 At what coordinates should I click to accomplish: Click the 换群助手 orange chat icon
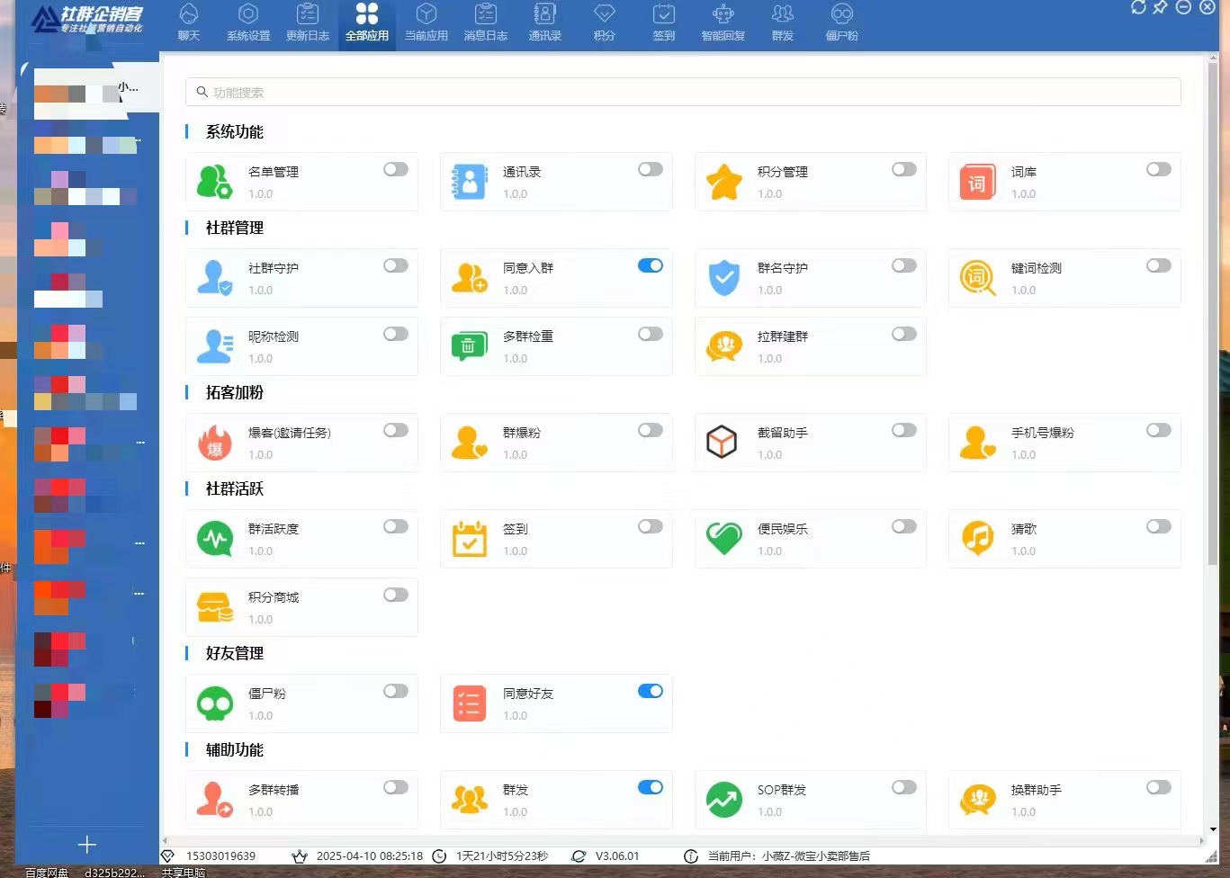click(x=977, y=800)
